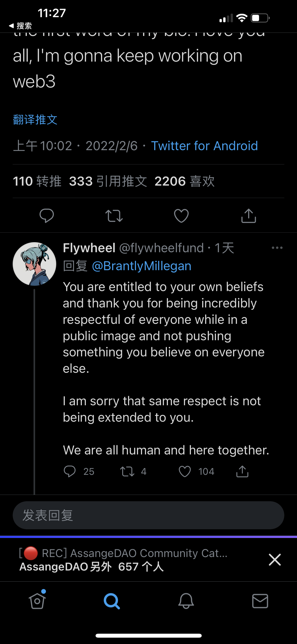Like Flywheel's reply

[x=185, y=471]
